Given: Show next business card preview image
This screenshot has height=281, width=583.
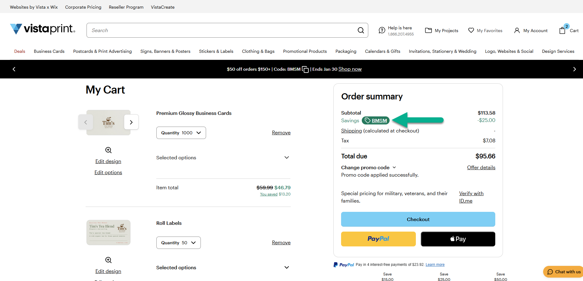Looking at the screenshot, I should point(131,122).
